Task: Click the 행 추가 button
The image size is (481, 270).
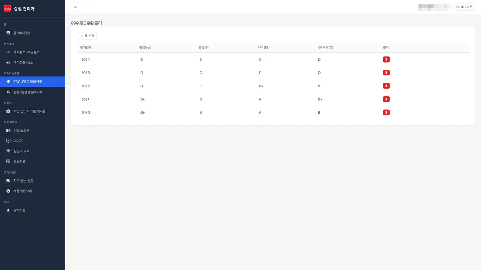Action: tap(87, 36)
